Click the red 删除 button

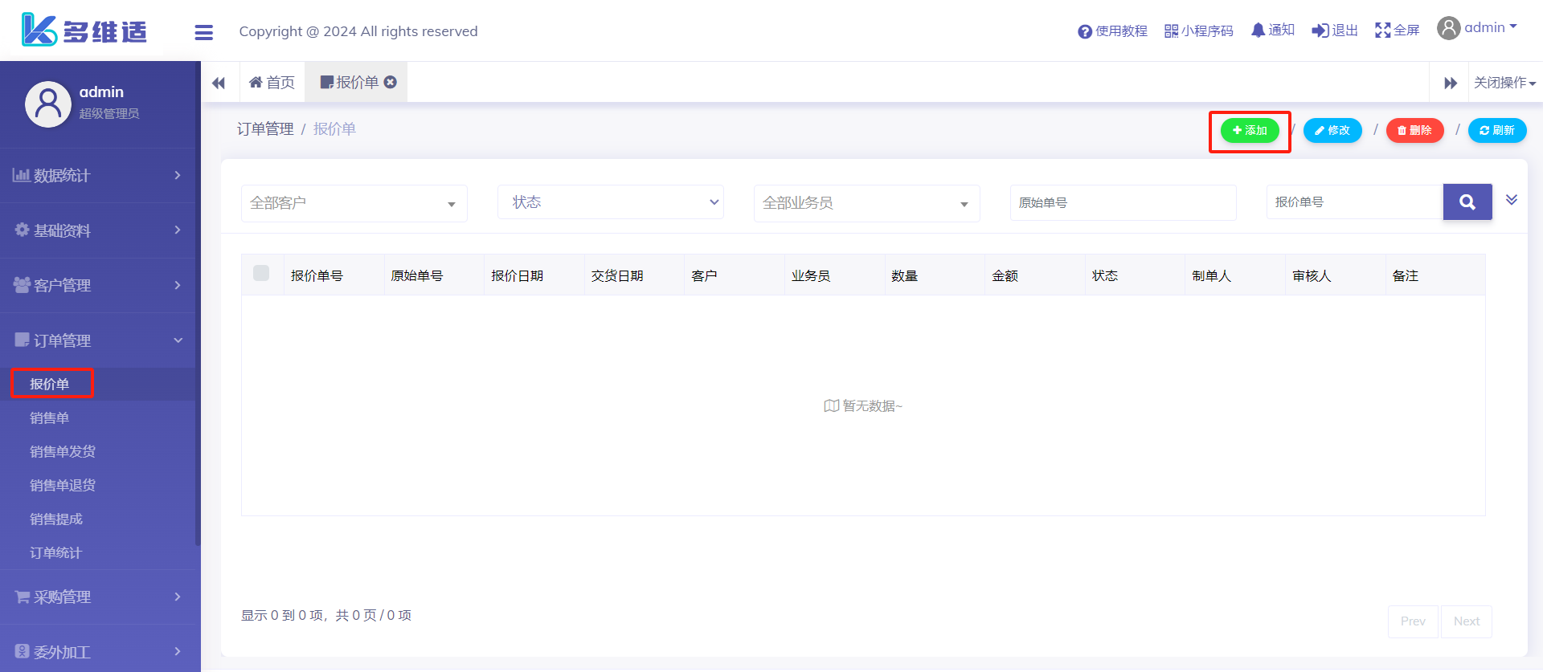(x=1414, y=130)
